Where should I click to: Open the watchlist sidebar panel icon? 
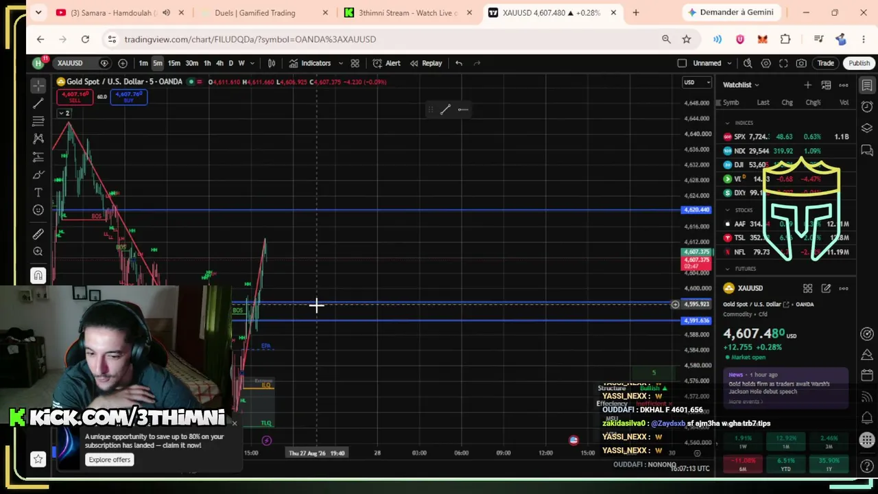[x=867, y=85]
